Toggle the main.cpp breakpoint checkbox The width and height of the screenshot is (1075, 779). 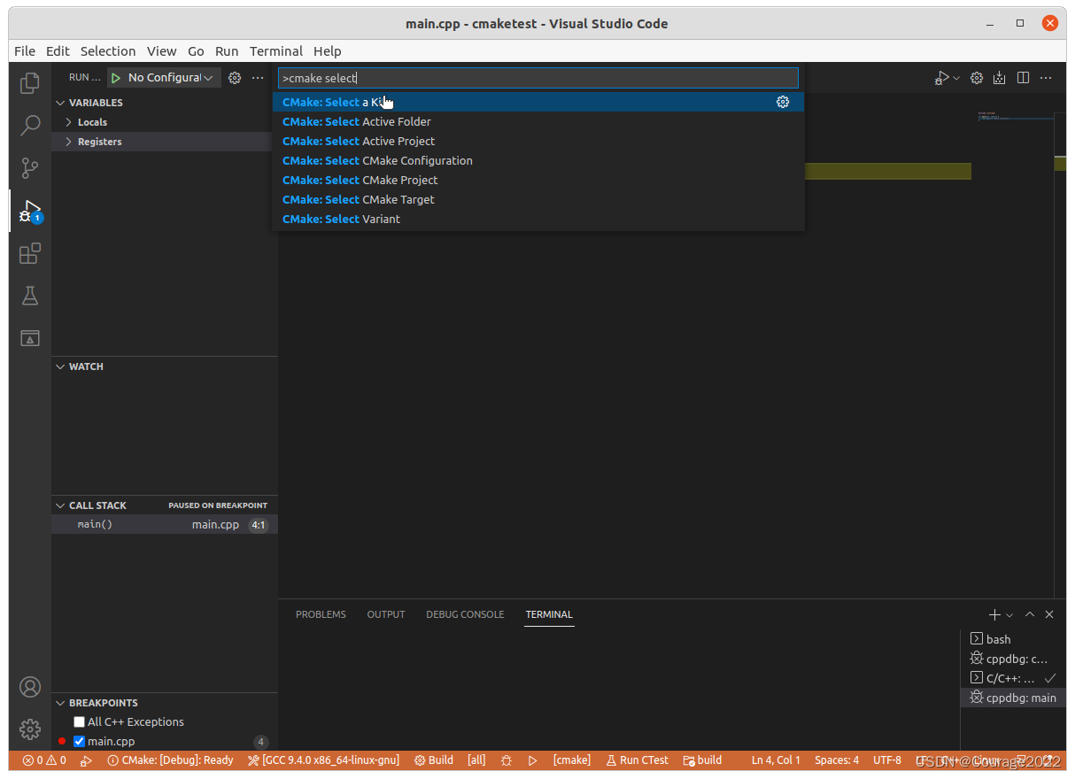[79, 742]
